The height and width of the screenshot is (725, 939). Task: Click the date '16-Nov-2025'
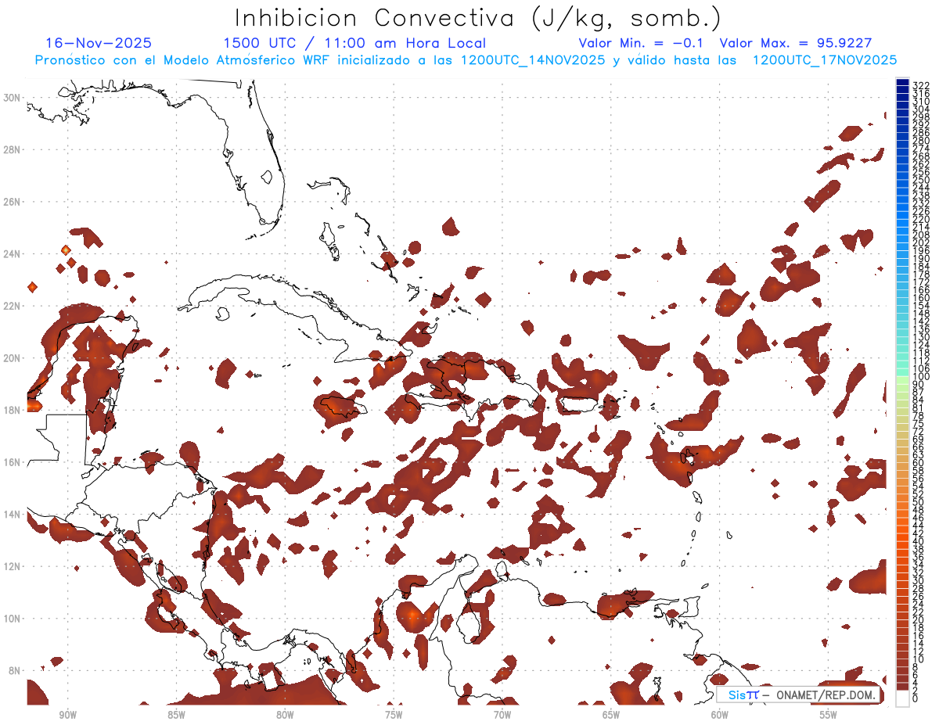pyautogui.click(x=99, y=43)
